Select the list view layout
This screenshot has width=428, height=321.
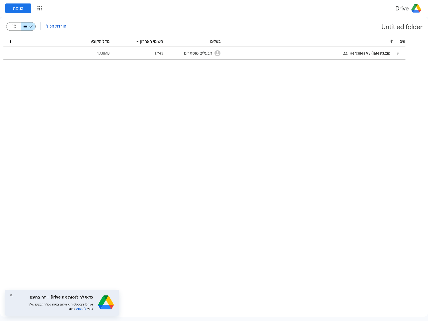tap(28, 26)
